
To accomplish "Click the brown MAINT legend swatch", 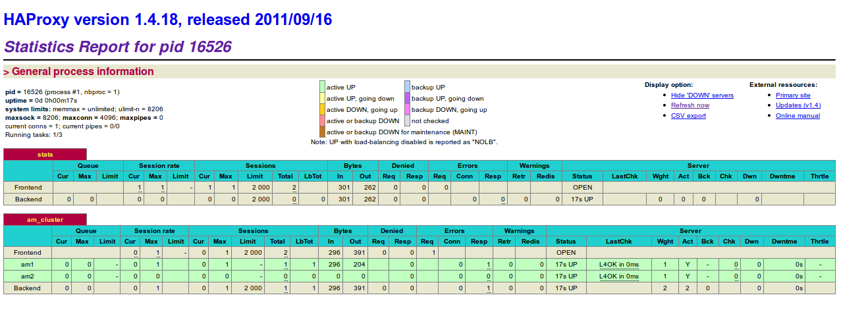I will 323,132.
